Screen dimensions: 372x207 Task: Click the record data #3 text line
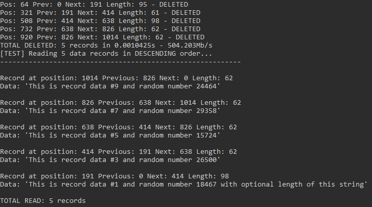110,160
